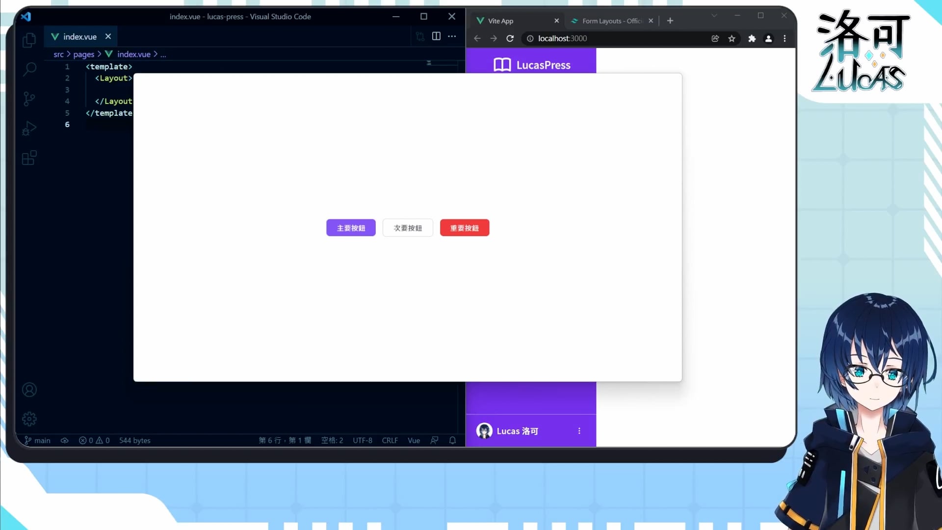Click the white 次要按鈕 button

408,228
